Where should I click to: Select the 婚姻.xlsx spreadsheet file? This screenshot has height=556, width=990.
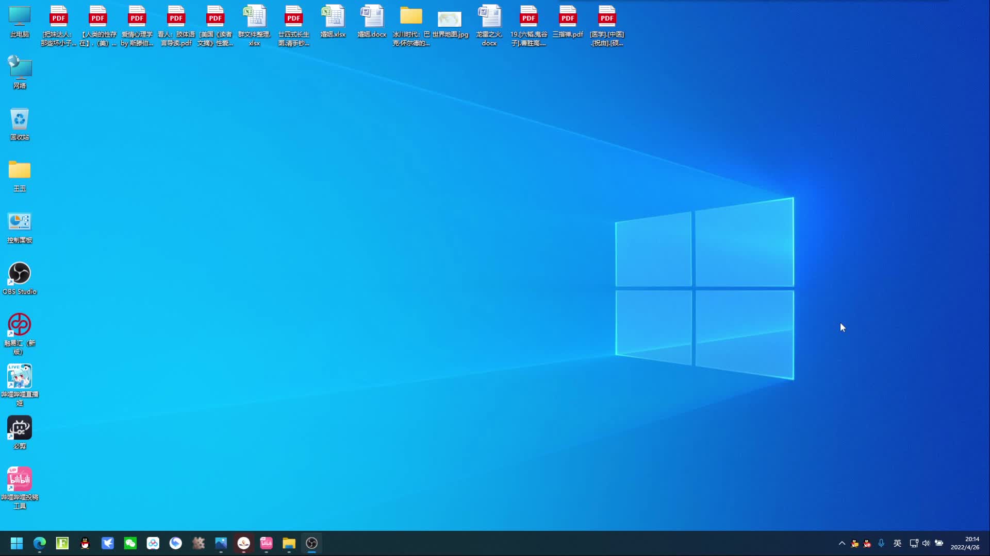pos(333,22)
